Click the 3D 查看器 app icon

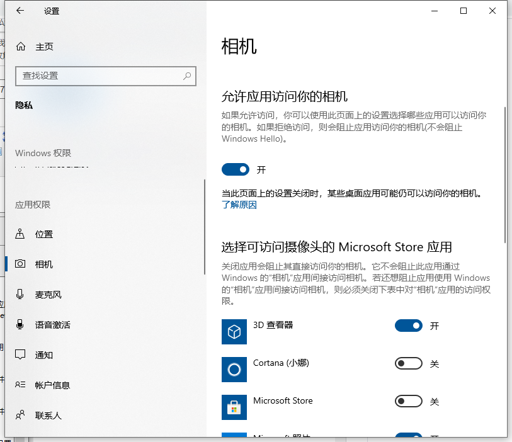[x=234, y=332]
